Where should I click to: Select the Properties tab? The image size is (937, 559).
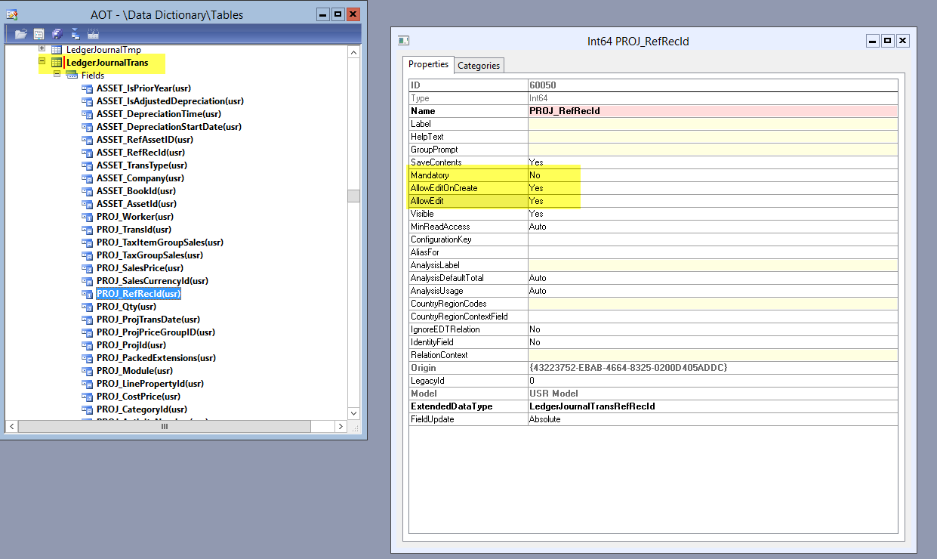[x=428, y=65]
